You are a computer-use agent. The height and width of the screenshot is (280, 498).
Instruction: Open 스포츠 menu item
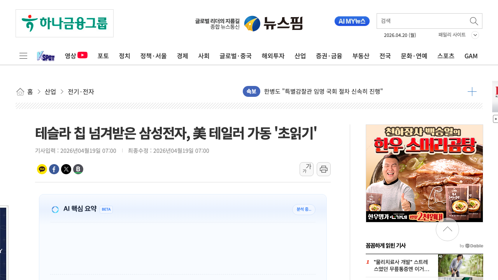coord(446,56)
